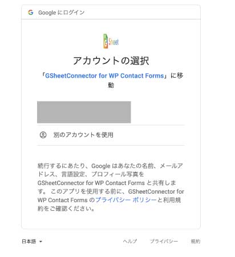Click the アカウントの選択 heading
Image resolution: width=235 pixels, height=257 pixels.
(x=111, y=61)
